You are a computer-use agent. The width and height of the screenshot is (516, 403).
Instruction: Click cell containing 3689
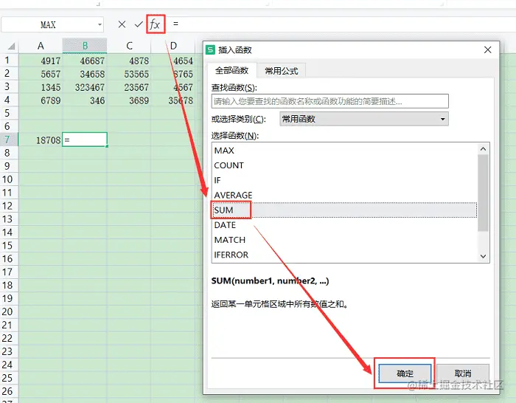(x=129, y=100)
